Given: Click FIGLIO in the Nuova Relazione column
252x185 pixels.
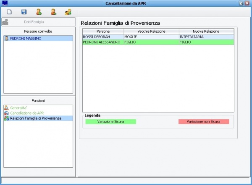Looking at the screenshot, I should pos(207,42).
